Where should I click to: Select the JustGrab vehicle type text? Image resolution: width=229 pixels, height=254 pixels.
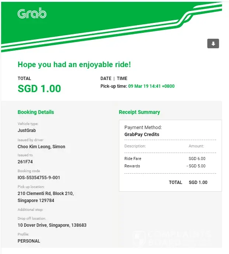27,131
